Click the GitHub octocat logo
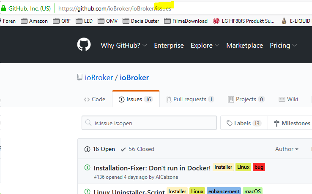312x194 pixels. tap(84, 44)
